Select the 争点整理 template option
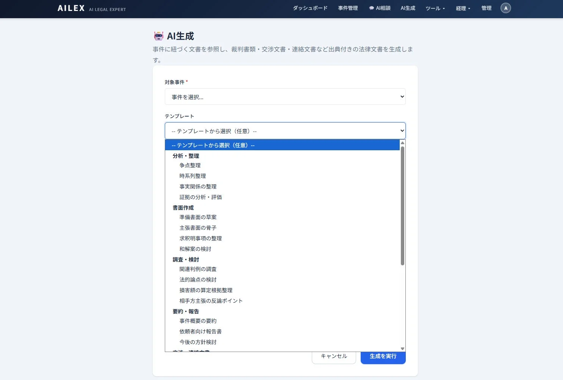Screen dimensions: 563x380 click(x=190, y=165)
